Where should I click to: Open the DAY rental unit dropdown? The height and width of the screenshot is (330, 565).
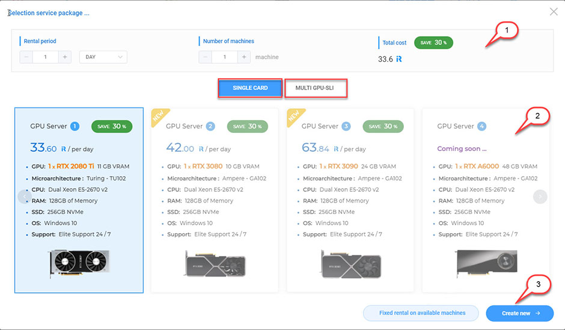tap(103, 57)
